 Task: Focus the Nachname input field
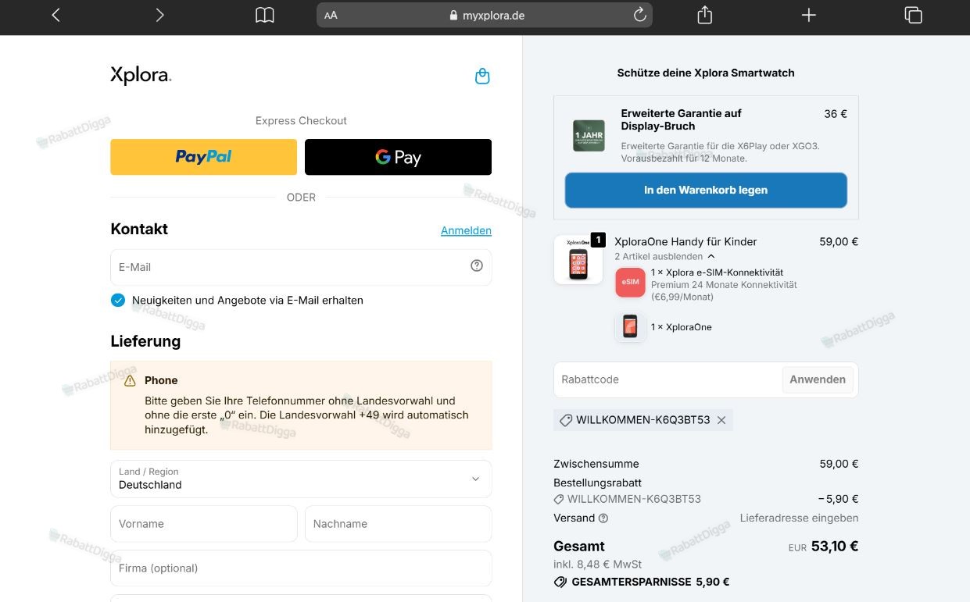398,524
